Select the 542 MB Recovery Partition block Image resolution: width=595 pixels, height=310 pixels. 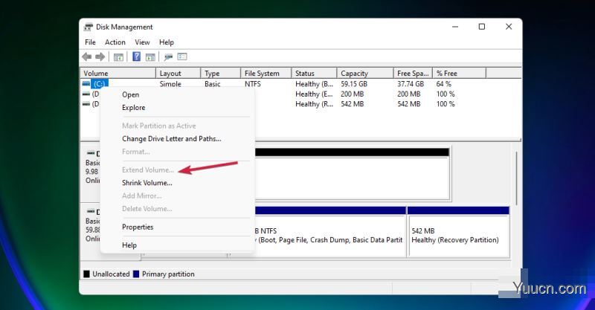point(458,231)
